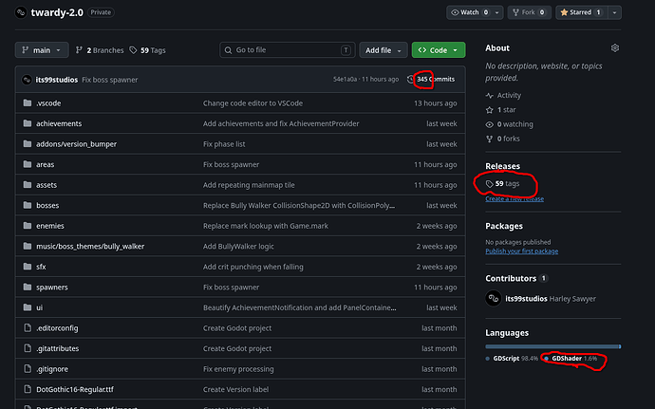Click the branches icon beside 2 Branches
The width and height of the screenshot is (655, 409).
click(x=79, y=50)
